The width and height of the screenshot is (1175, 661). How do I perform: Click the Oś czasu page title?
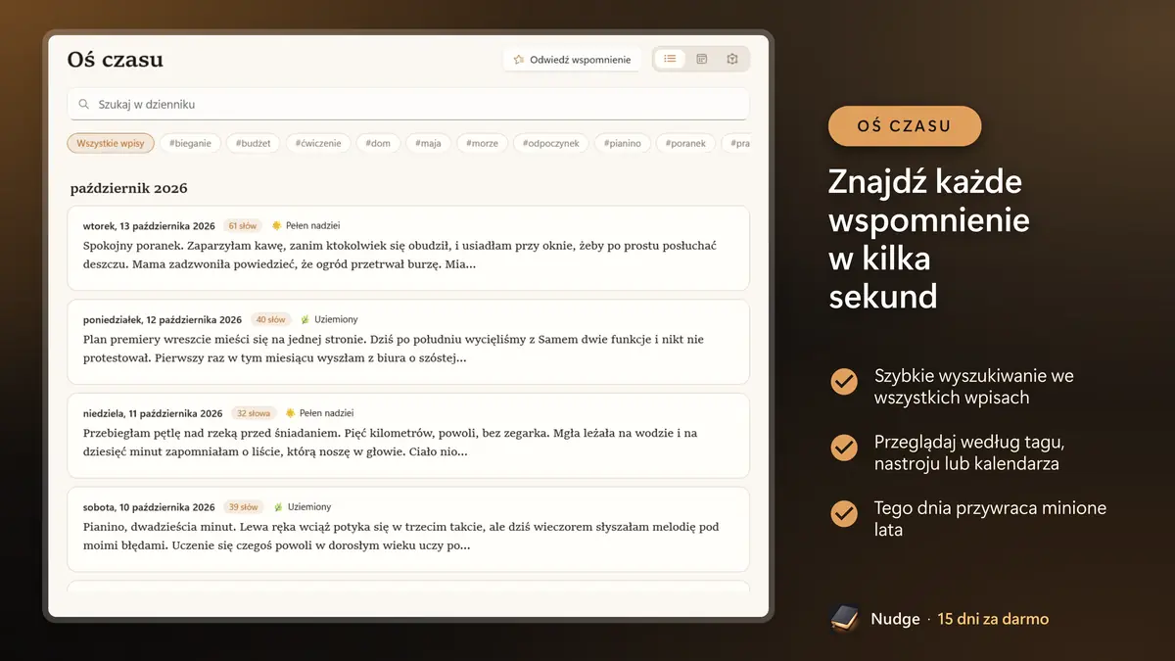tap(116, 60)
